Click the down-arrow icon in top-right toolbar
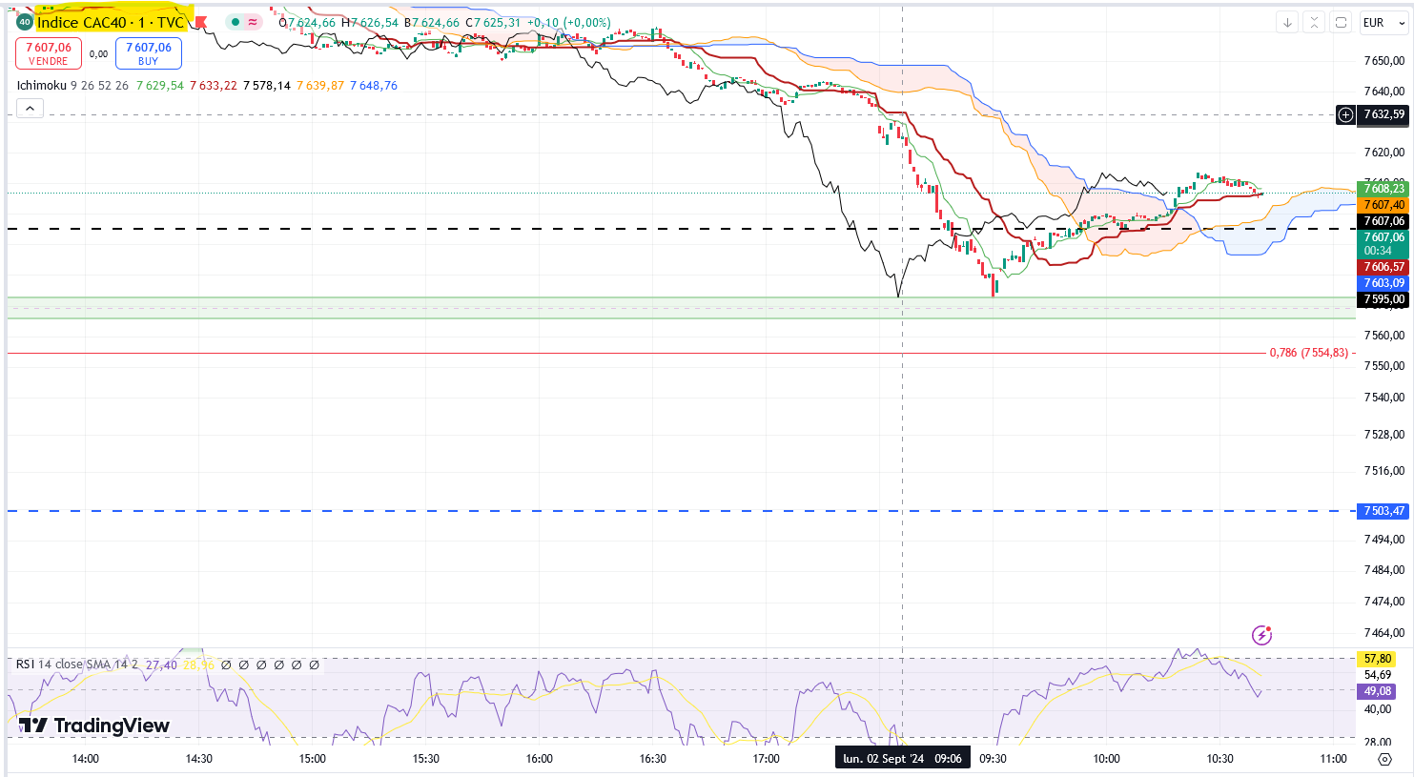This screenshot has width=1414, height=777. [x=1287, y=22]
